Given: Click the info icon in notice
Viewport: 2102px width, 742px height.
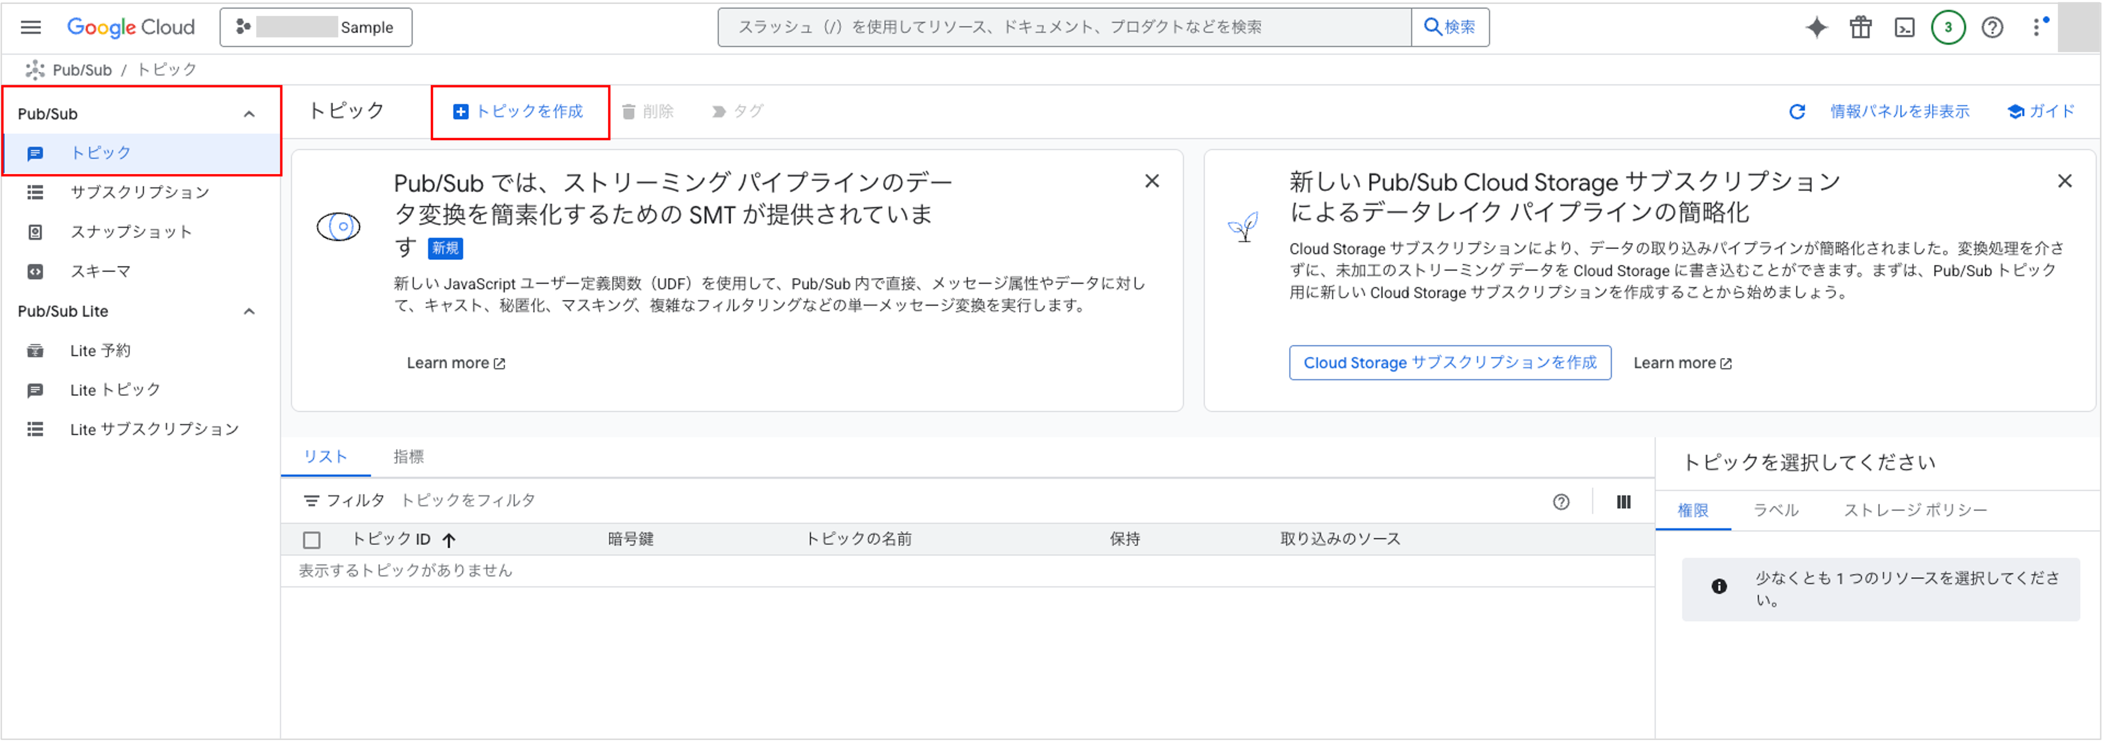Looking at the screenshot, I should pyautogui.click(x=1719, y=586).
